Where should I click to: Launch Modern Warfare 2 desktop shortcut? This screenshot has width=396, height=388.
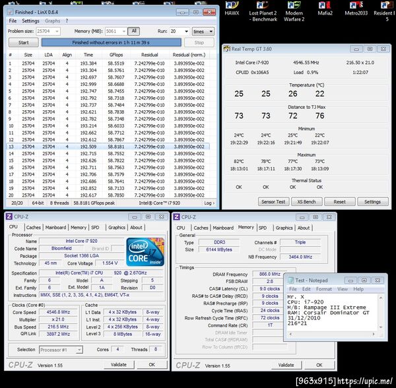[294, 11]
